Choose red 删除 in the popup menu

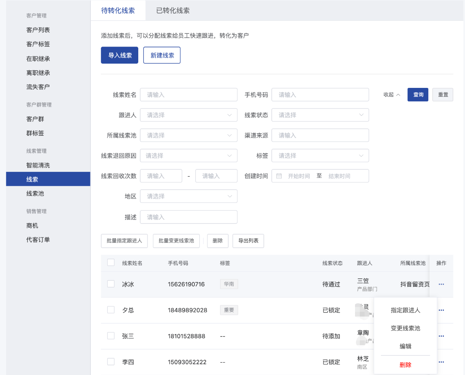405,365
